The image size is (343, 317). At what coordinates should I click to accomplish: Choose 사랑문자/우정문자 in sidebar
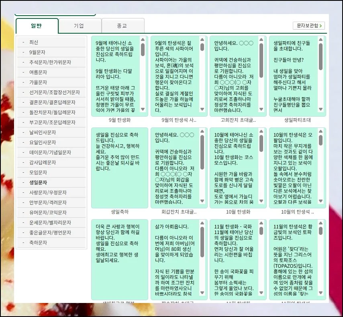[48, 192]
